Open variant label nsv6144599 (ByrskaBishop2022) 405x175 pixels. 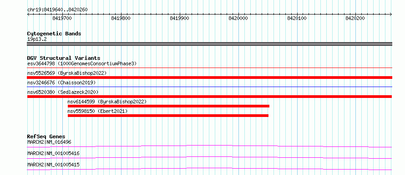click(x=107, y=102)
